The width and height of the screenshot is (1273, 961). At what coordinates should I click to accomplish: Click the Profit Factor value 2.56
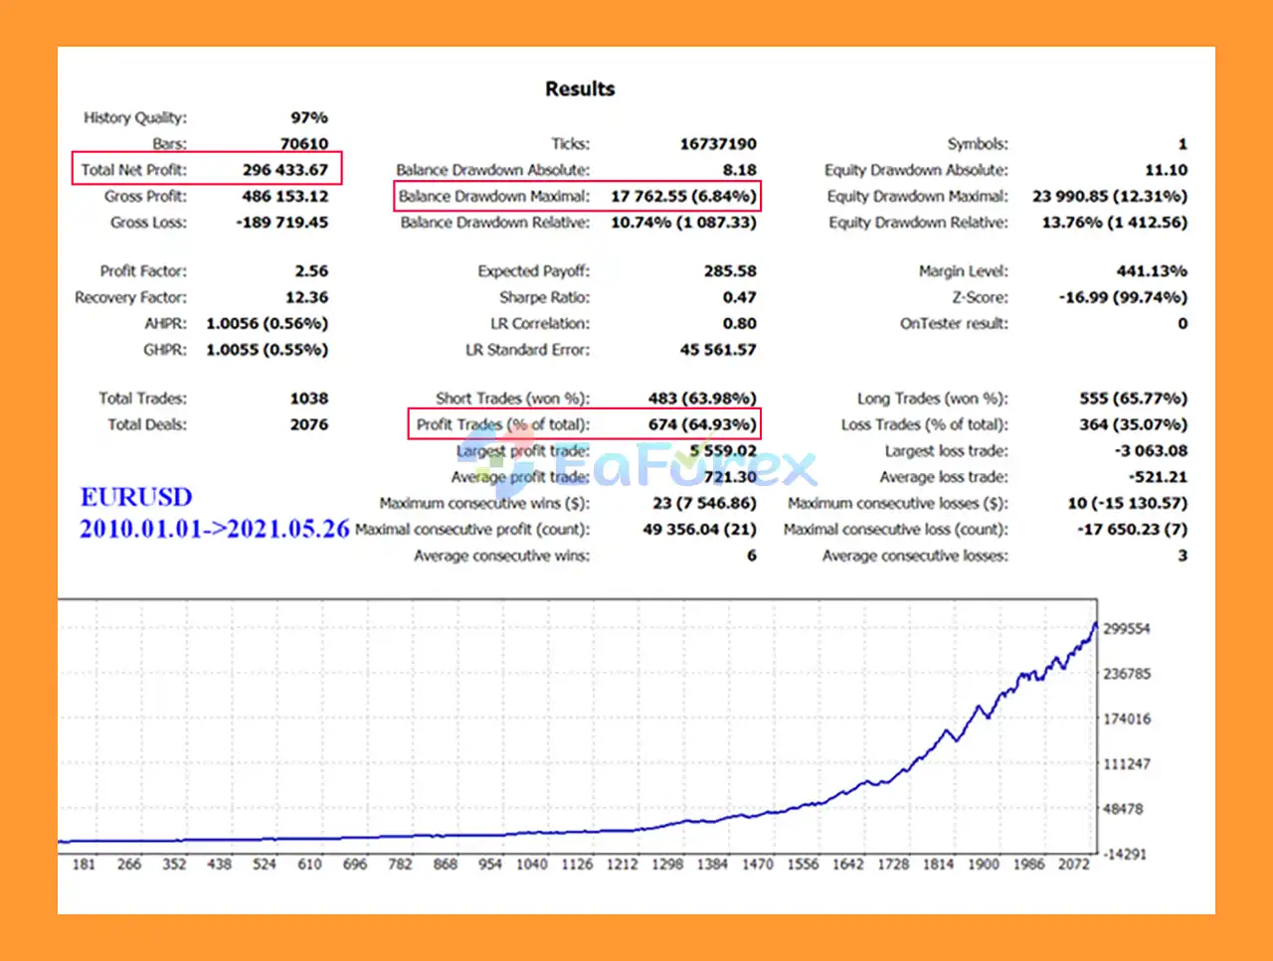pos(310,271)
